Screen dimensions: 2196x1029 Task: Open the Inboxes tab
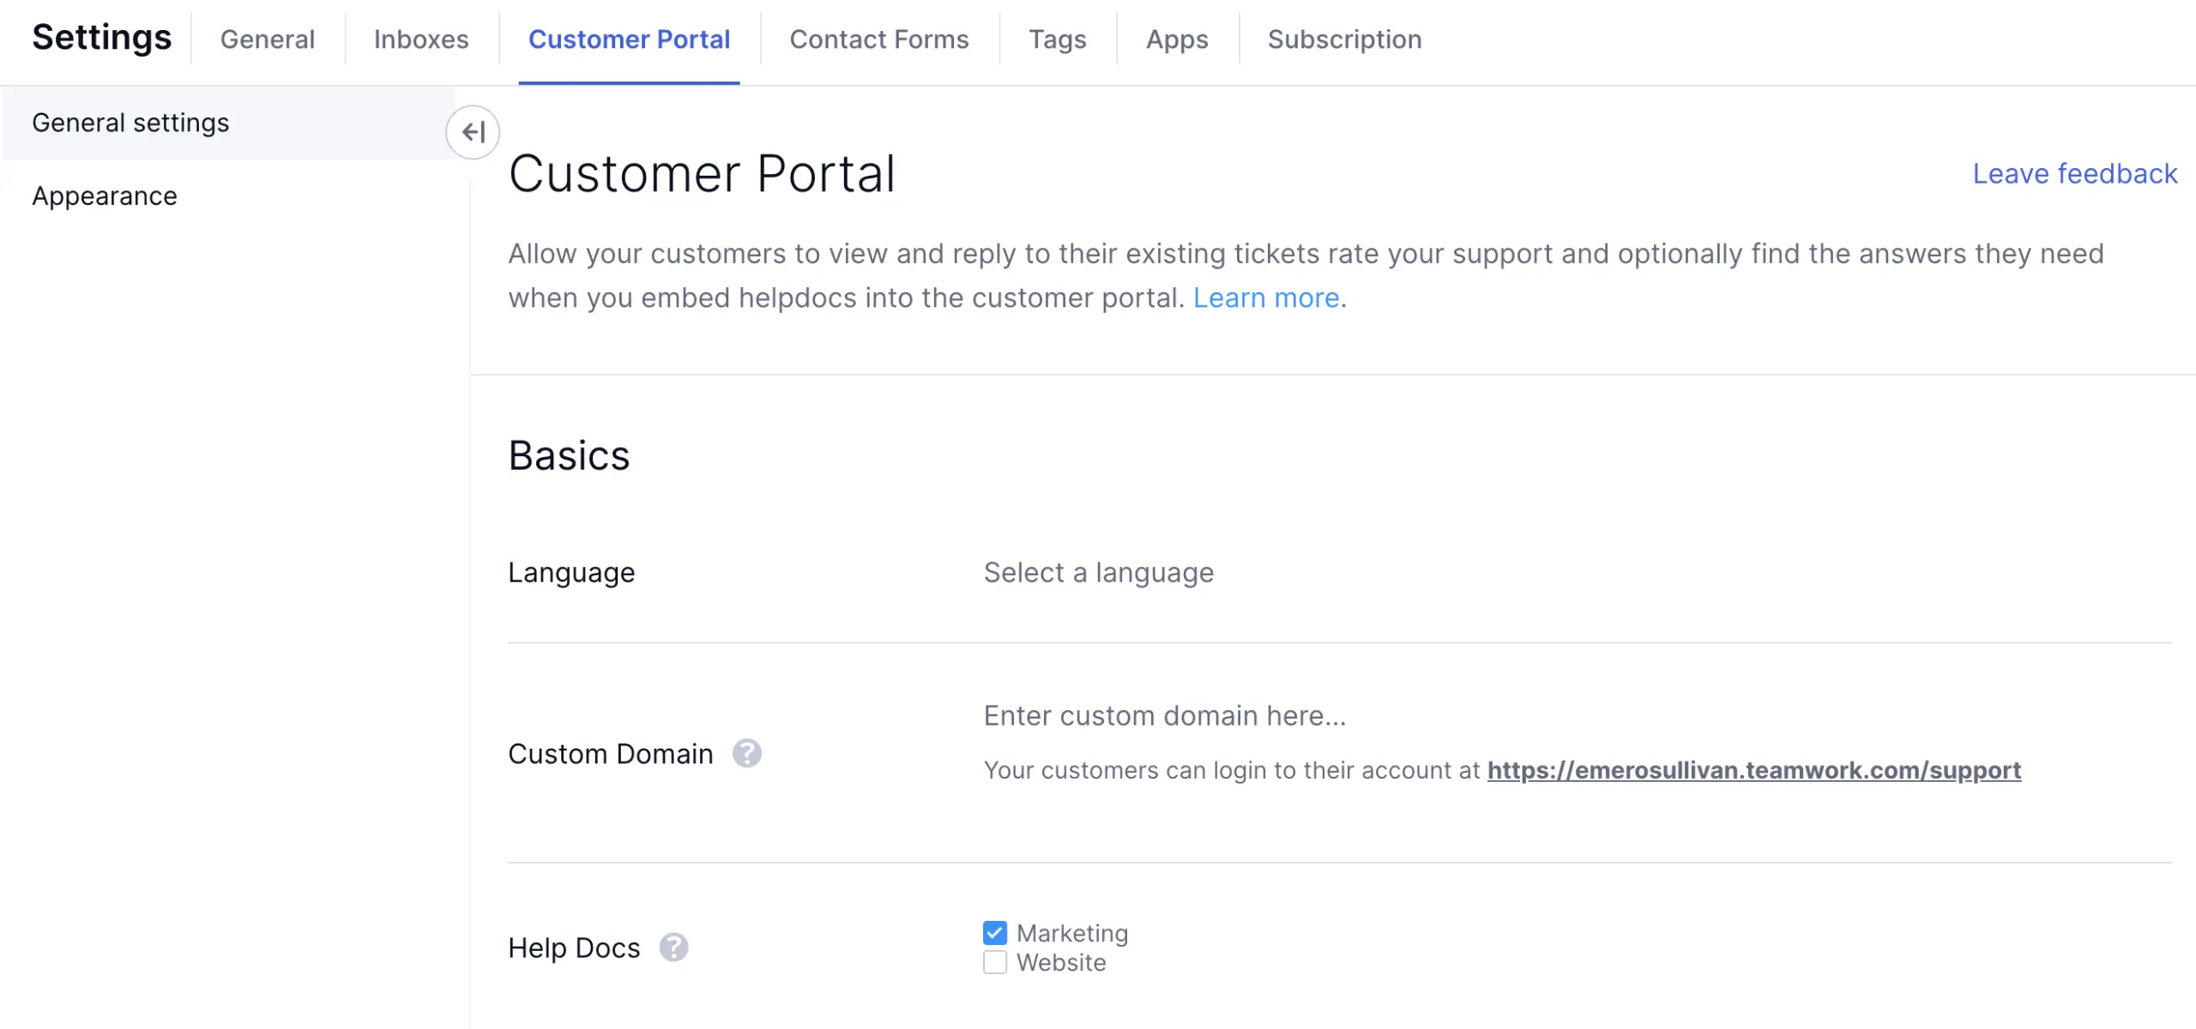421,39
